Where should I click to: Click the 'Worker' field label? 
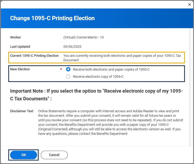coord(15,37)
